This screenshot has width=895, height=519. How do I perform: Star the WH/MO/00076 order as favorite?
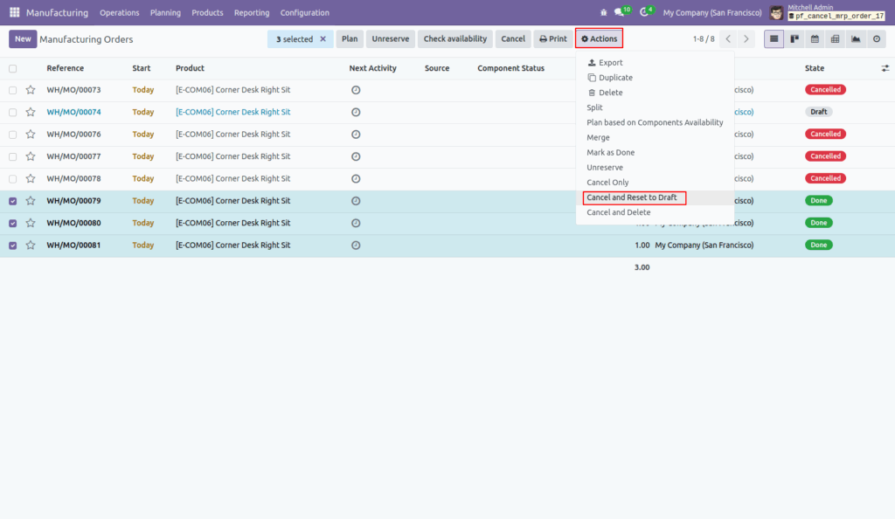[x=31, y=134]
